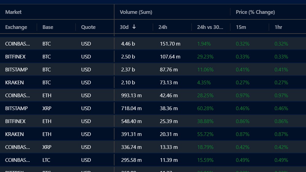Sort by the Exchange column header
The height and width of the screenshot is (172, 306).
tap(16, 27)
